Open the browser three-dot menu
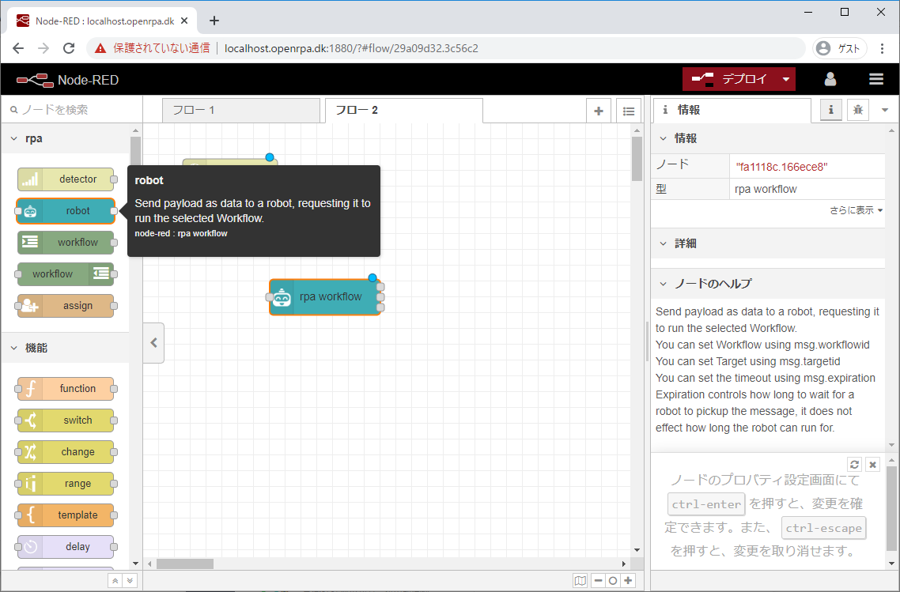Viewport: 900px width, 592px height. 883,48
